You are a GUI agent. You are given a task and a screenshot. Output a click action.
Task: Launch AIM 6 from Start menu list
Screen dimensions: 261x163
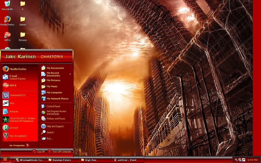point(20,85)
